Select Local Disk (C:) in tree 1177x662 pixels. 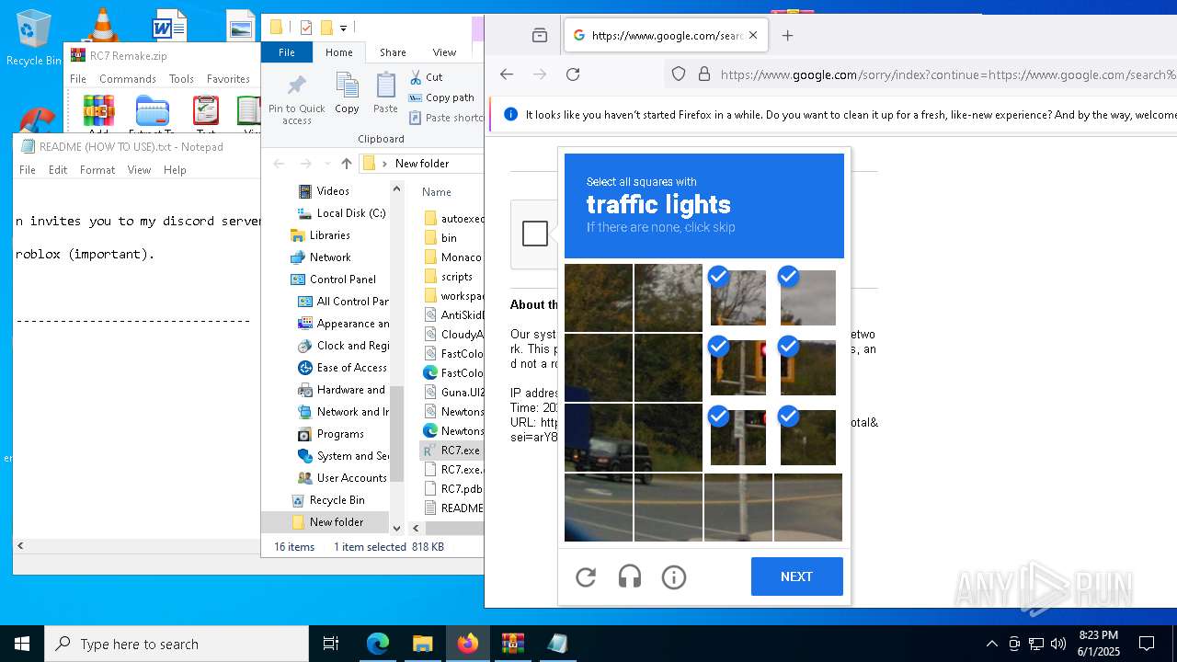(x=350, y=213)
